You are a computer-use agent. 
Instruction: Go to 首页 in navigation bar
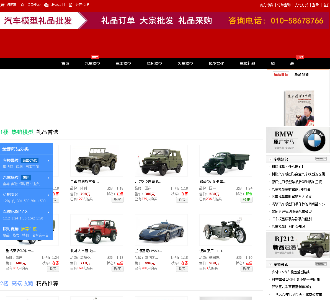[65, 64]
